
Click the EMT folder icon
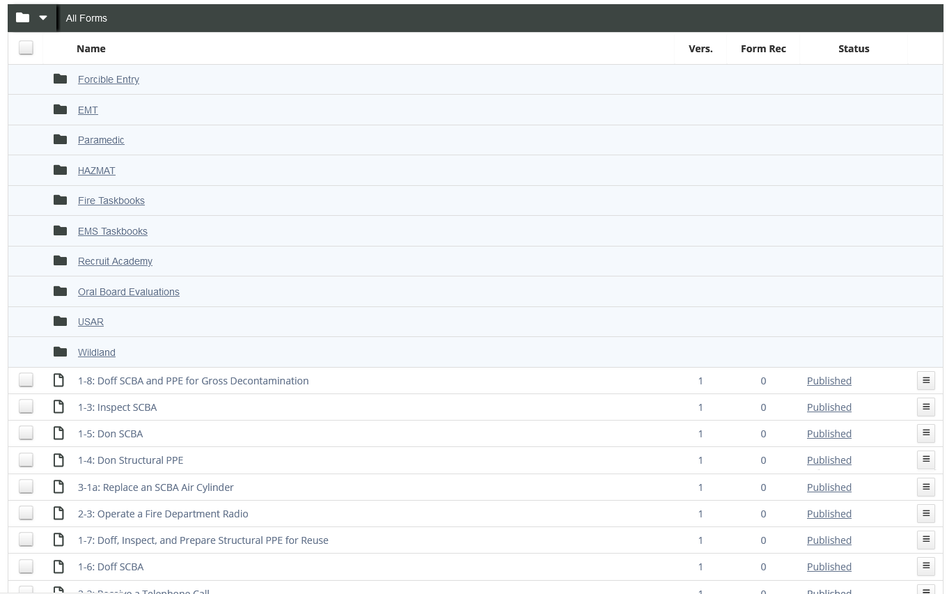click(61, 109)
